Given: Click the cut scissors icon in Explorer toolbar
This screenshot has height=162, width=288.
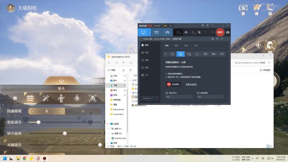Looking at the screenshot, I should (123, 70).
